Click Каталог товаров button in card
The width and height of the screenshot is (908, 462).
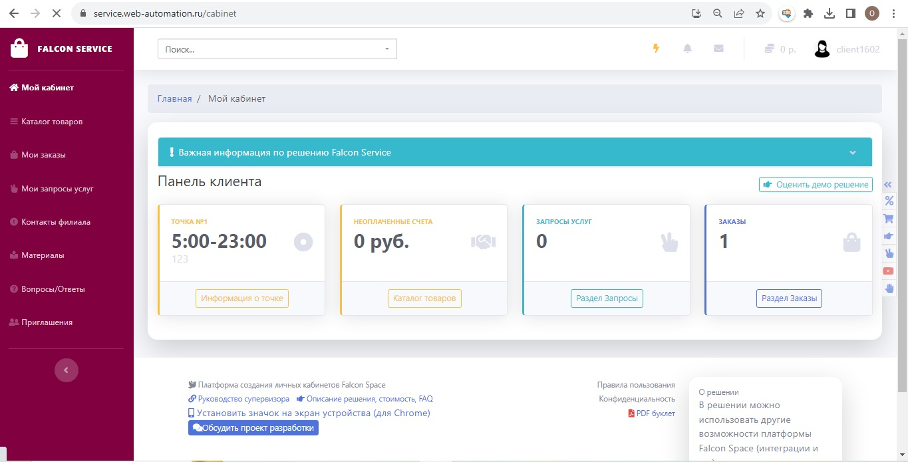(424, 298)
